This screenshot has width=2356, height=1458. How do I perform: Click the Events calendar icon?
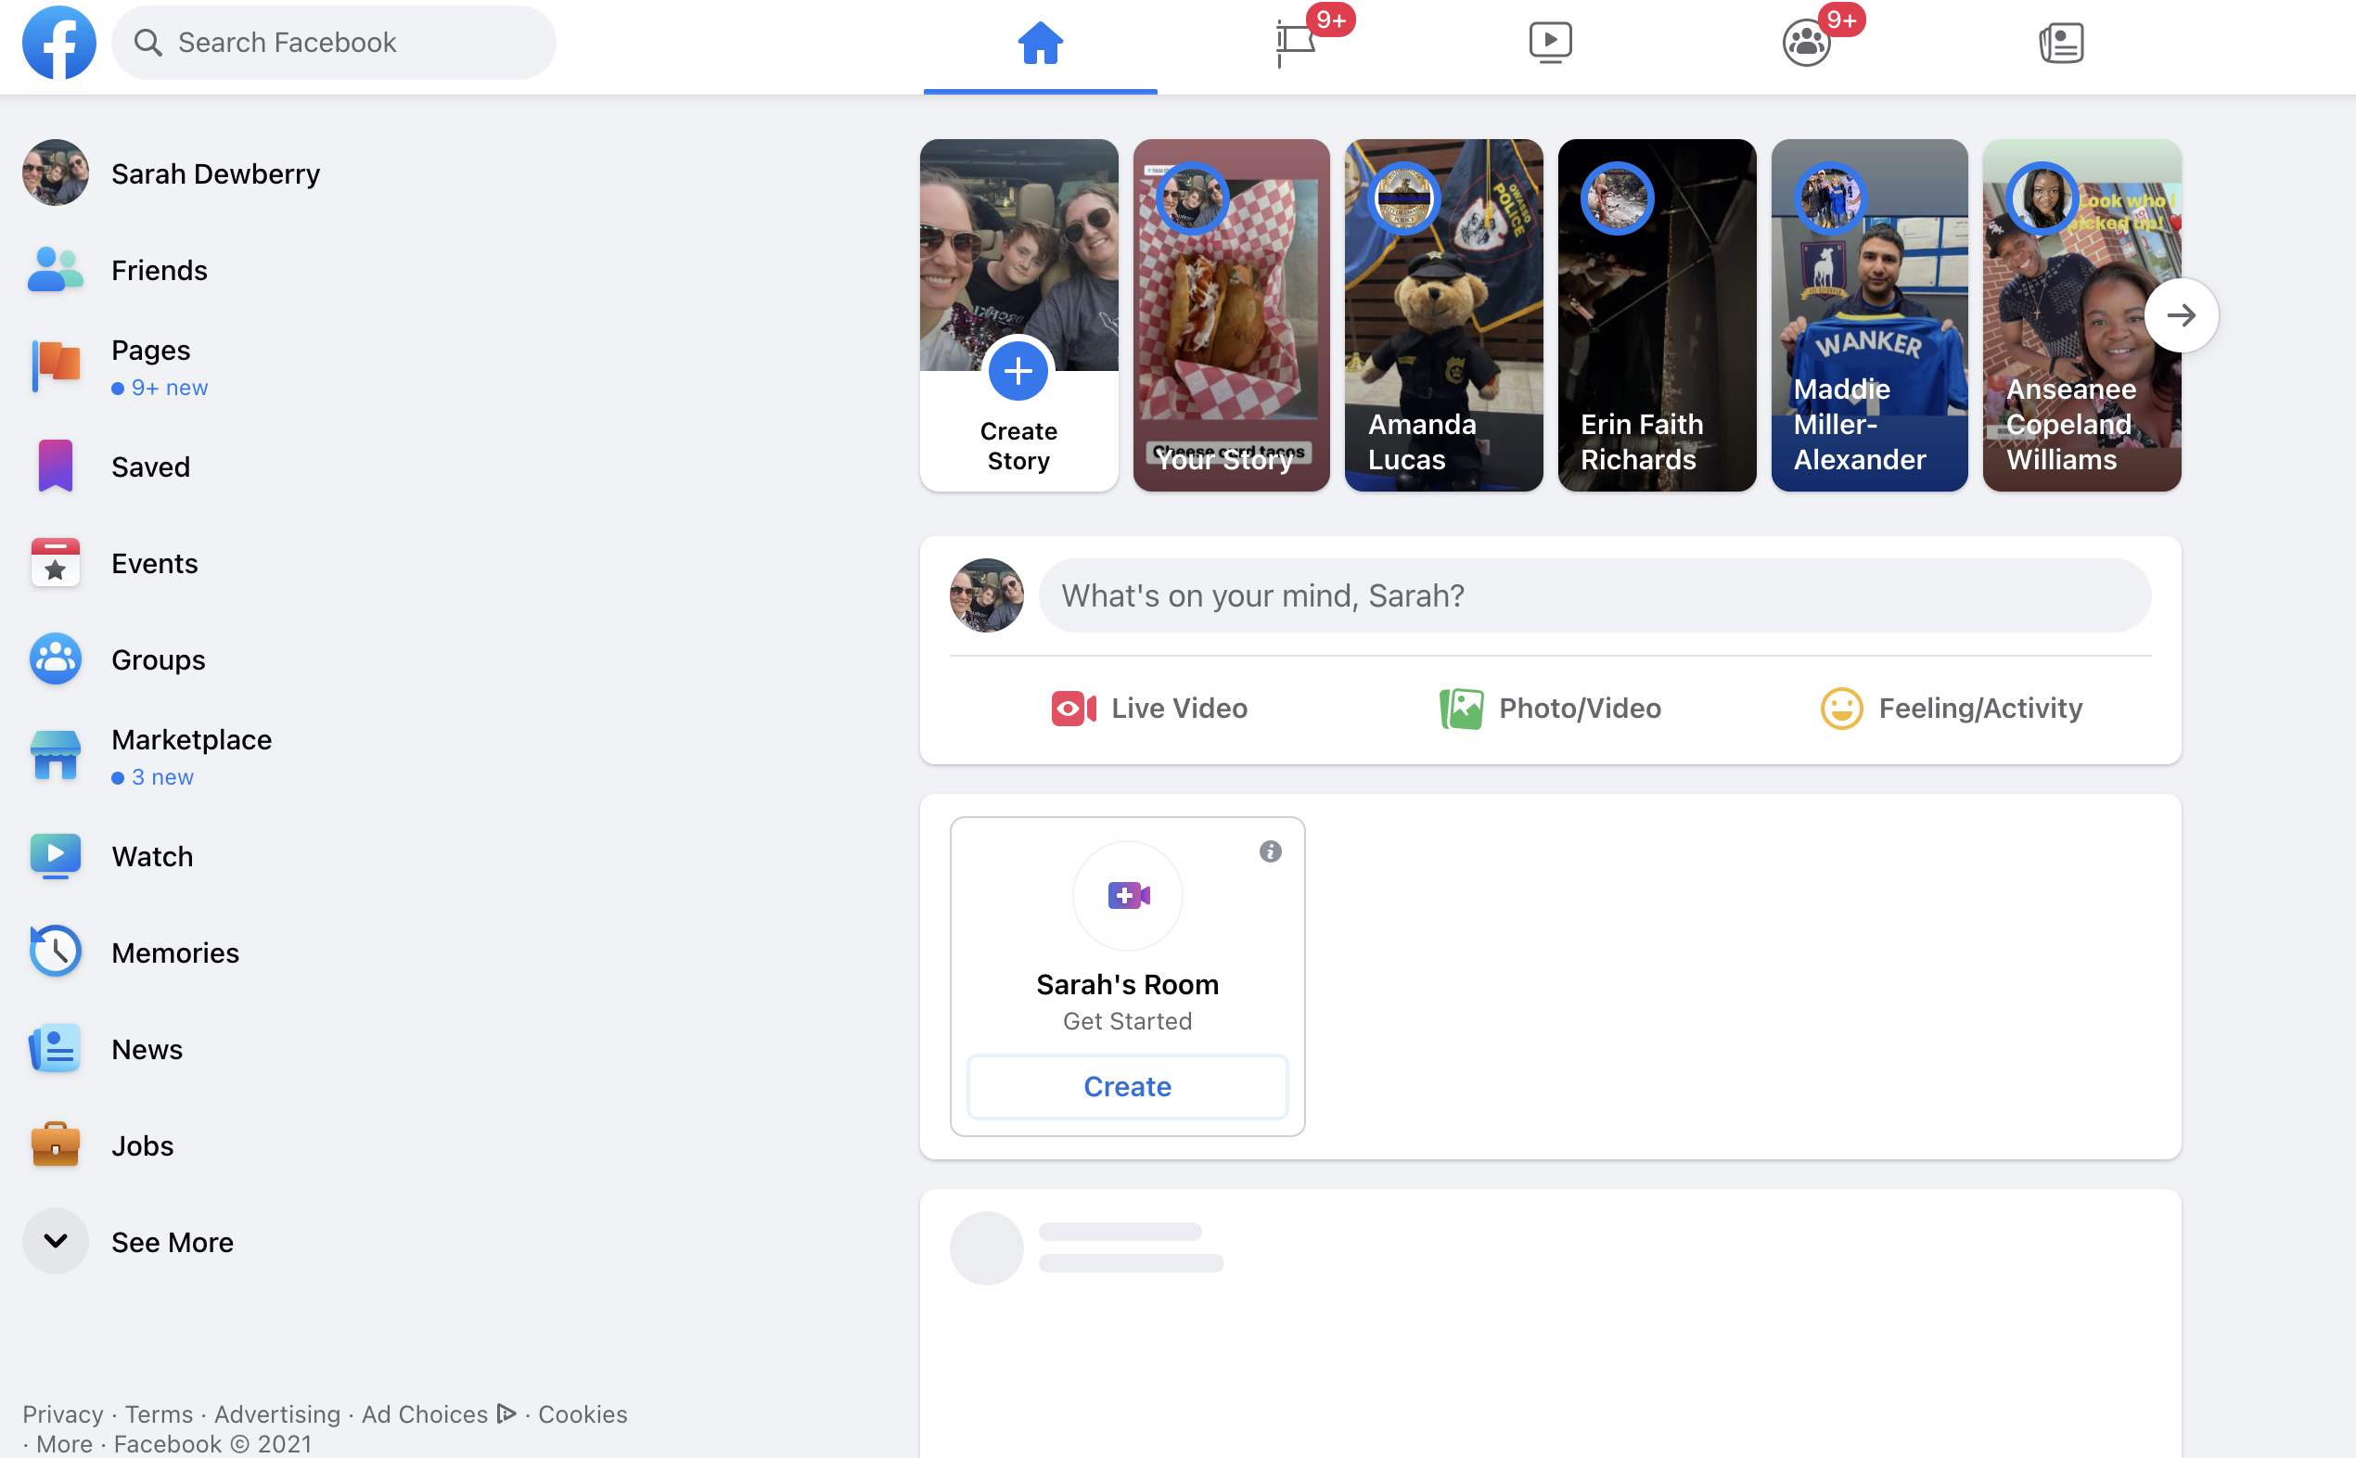[x=55, y=563]
